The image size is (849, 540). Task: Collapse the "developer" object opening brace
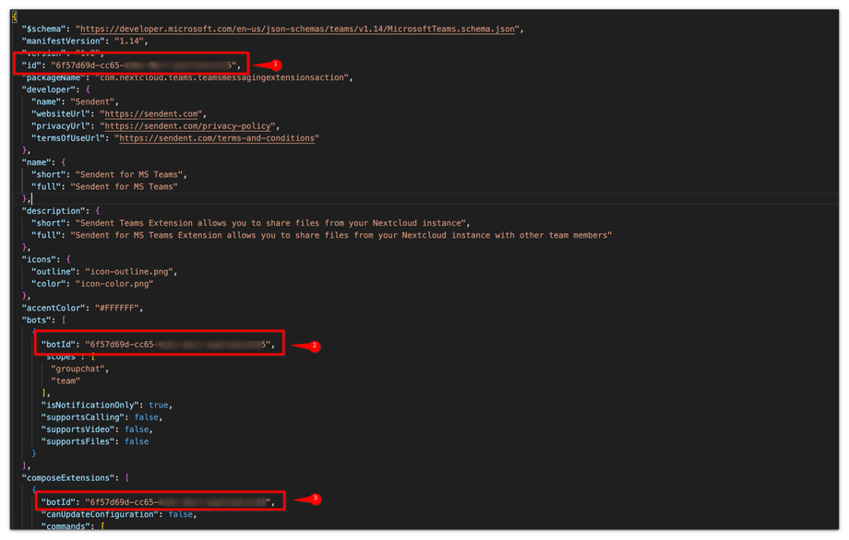tap(88, 89)
